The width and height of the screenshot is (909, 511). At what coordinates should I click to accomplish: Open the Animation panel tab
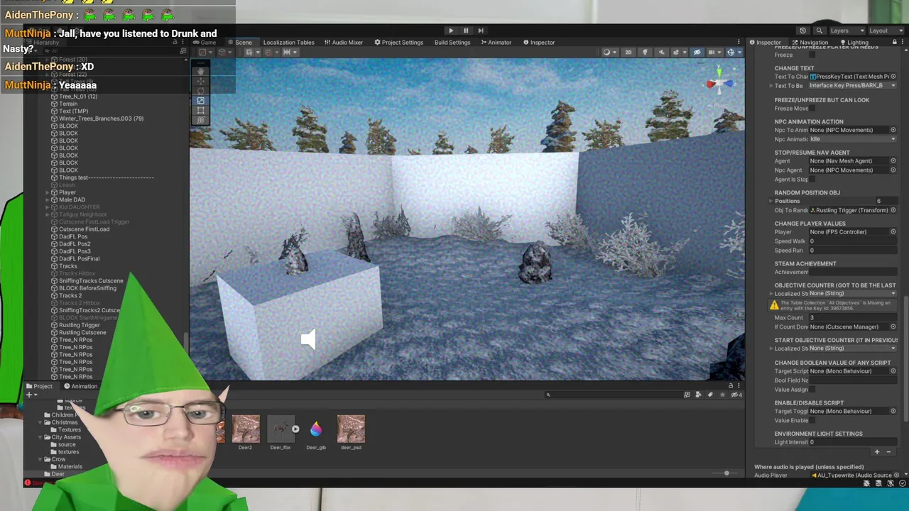coord(80,386)
